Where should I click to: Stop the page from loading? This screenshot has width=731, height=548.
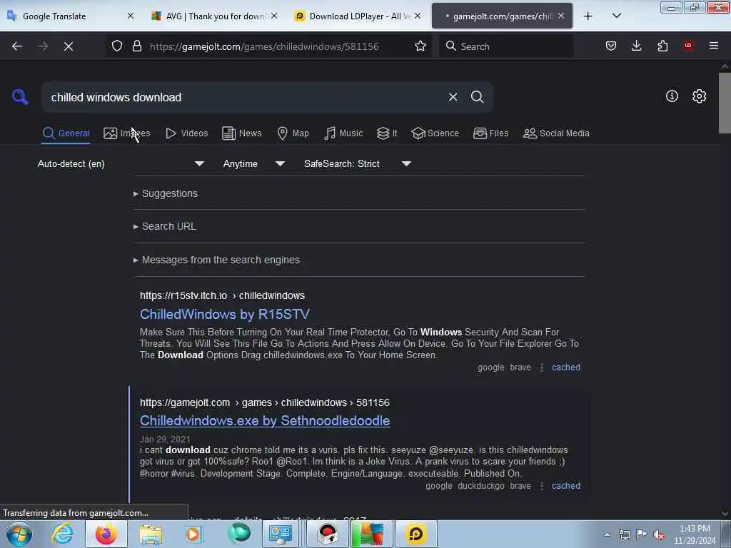coord(69,46)
